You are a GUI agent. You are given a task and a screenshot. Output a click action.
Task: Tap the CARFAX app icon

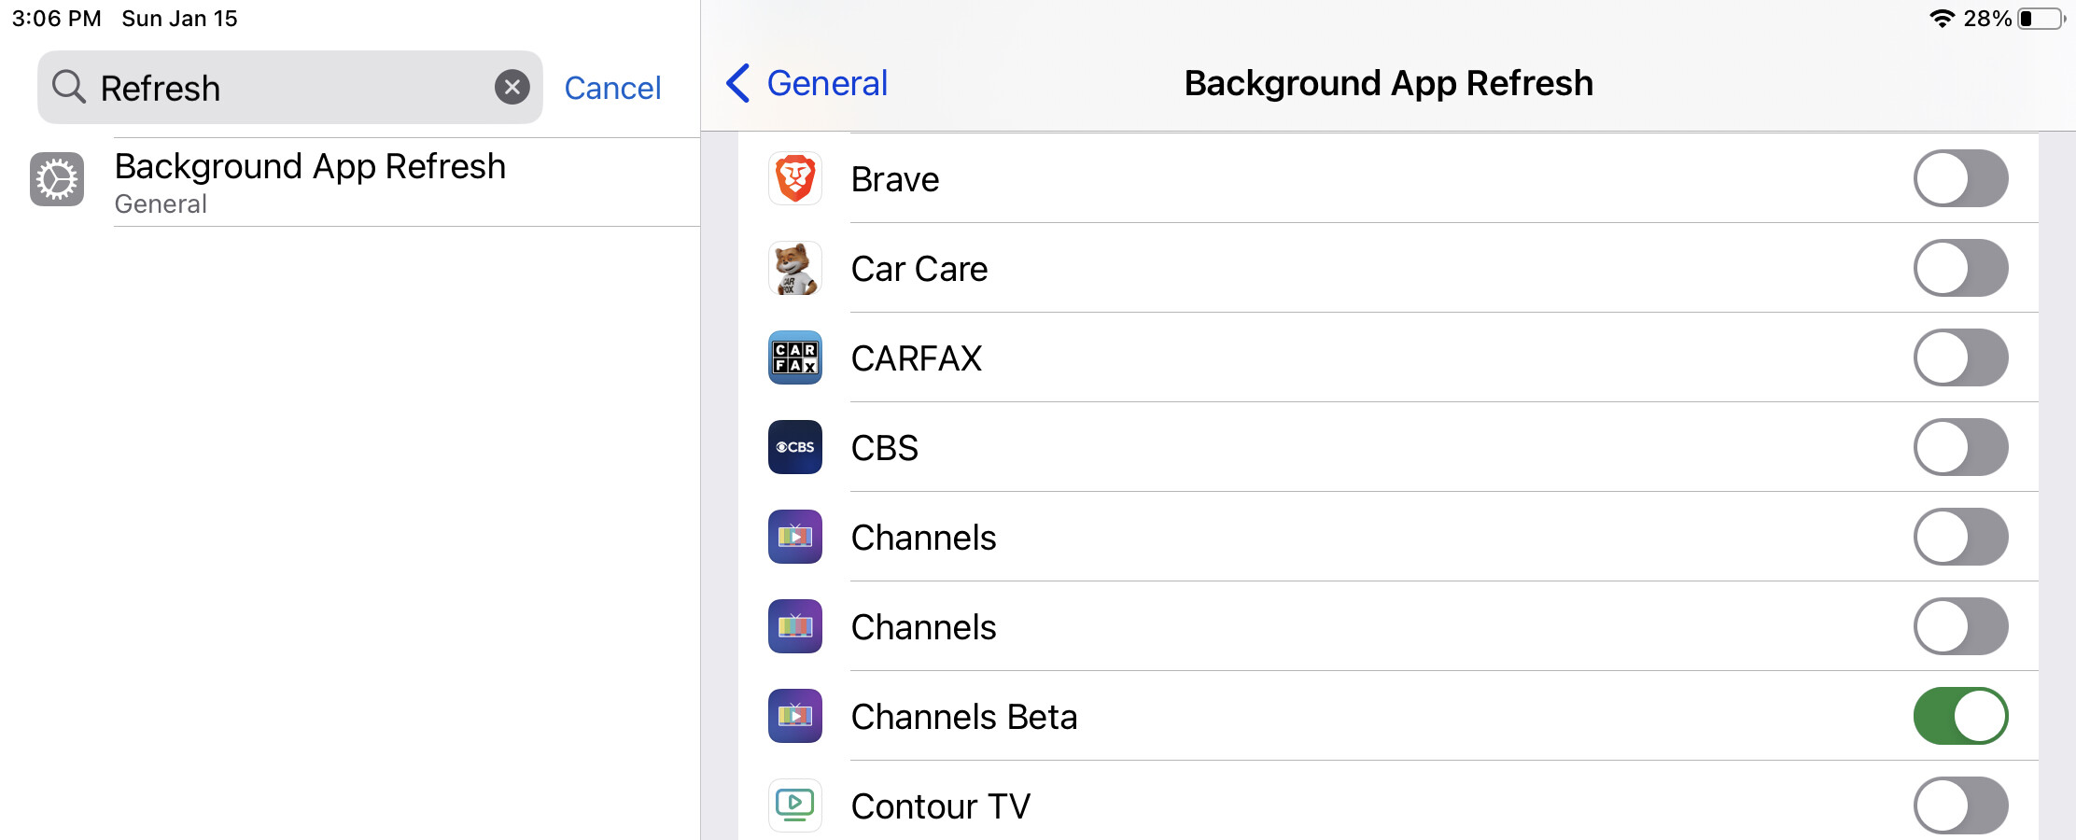795,357
